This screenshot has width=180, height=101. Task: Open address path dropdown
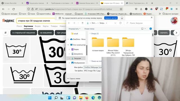click(115, 23)
